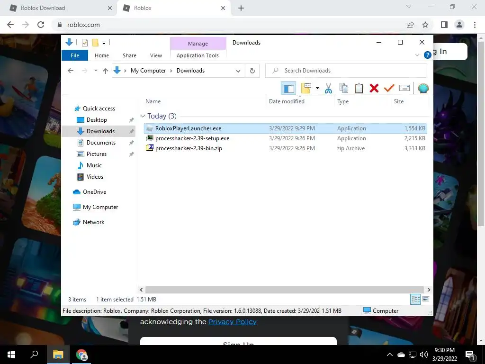Switch to the View ribbon tab
Screen dimensions: 485x364
156,55
